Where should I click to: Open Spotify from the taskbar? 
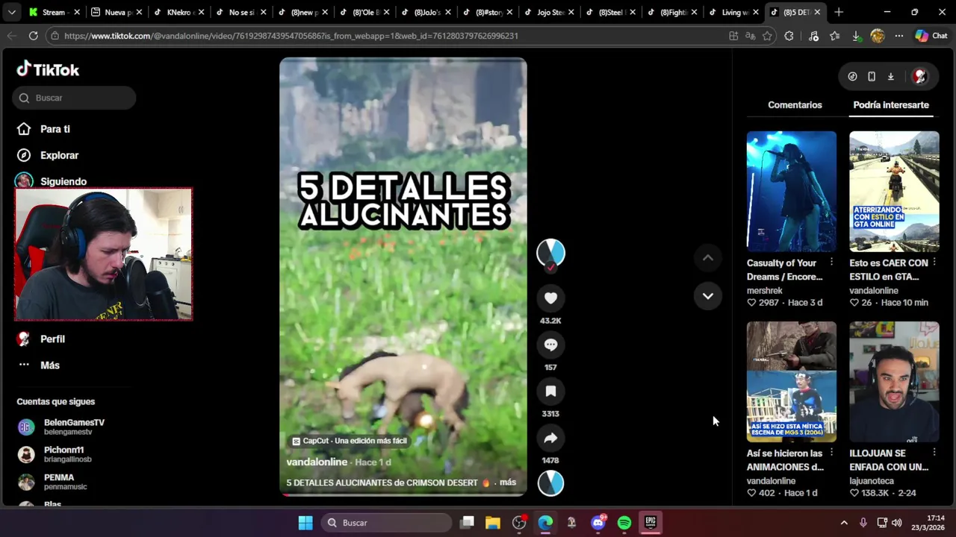[624, 523]
